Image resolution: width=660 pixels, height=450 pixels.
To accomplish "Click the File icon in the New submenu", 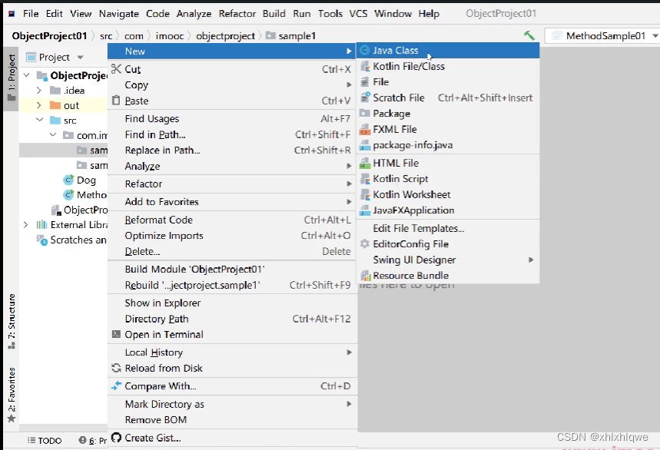I will pos(365,82).
